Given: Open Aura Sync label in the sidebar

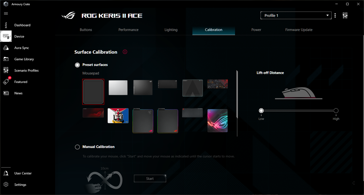Looking at the screenshot, I should click(22, 48).
